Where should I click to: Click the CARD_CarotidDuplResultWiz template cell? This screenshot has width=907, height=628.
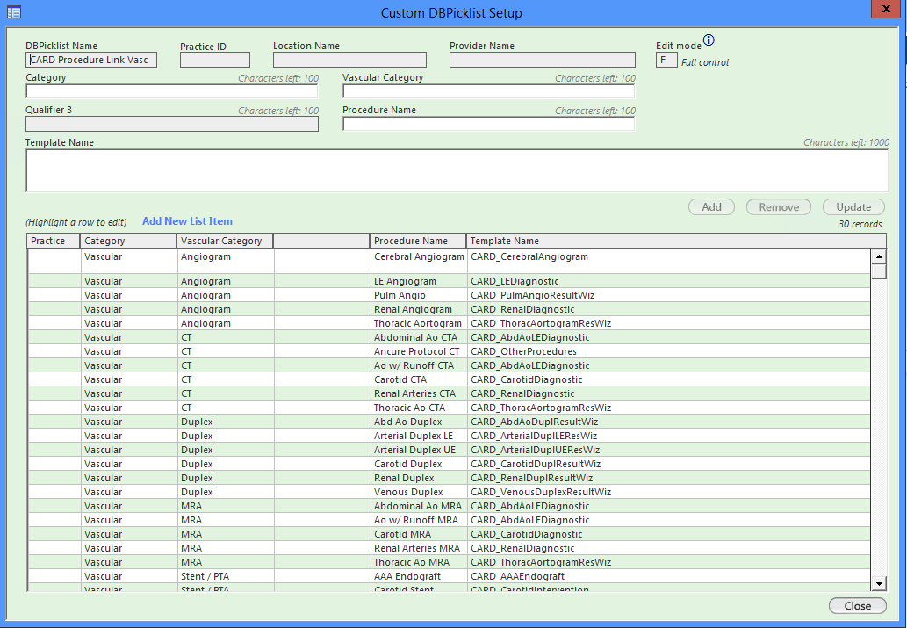pos(669,464)
